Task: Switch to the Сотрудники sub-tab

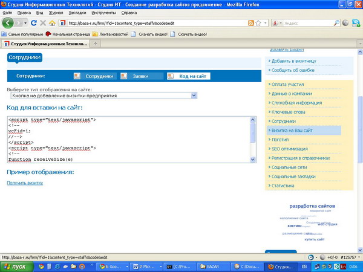Action: pyautogui.click(x=99, y=76)
